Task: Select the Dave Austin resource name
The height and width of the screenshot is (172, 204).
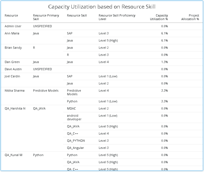Action: 13,69
